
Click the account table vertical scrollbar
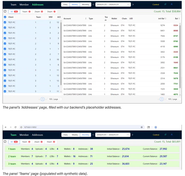(x=180, y=57)
